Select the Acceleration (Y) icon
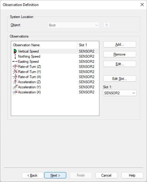This screenshot has width=147, height=182. [x=15, y=87]
